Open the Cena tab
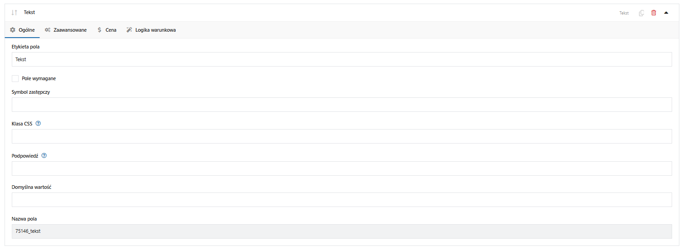Viewport: 683px width, 250px height. 107,30
